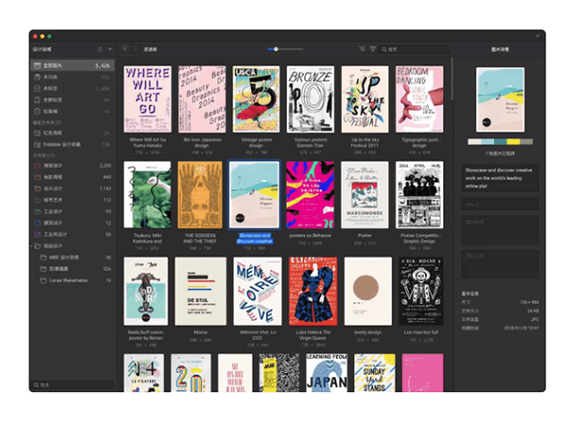
Task: Open the Dribbble smart folder
Action: 72,144
